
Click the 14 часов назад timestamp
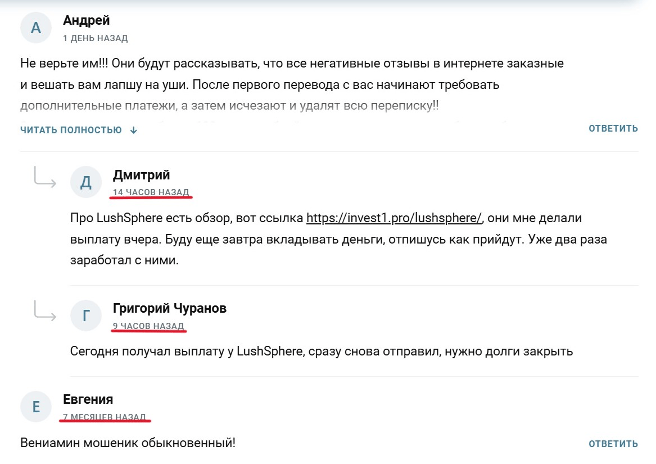151,192
